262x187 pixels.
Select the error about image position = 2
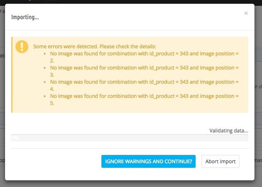[x=144, y=57]
